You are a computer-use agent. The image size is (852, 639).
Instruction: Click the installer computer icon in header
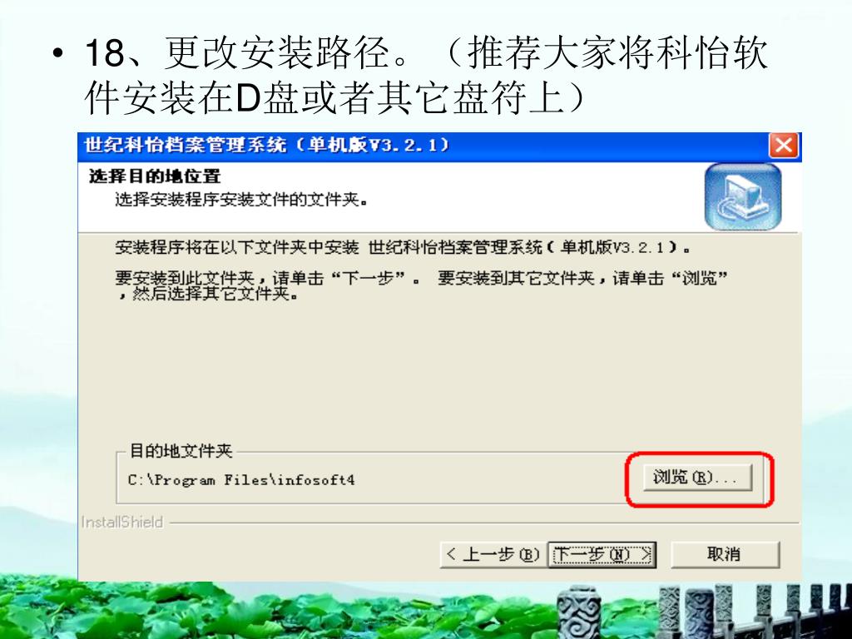pos(743,197)
